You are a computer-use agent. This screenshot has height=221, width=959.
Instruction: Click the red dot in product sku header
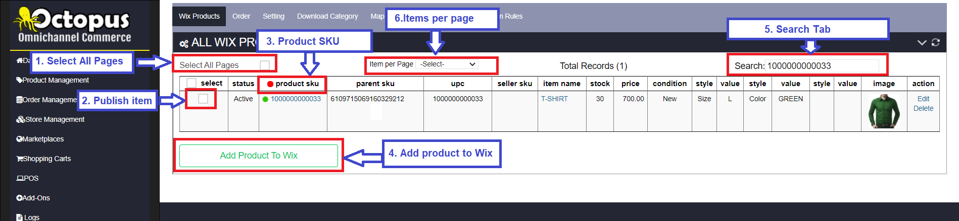pyautogui.click(x=270, y=84)
